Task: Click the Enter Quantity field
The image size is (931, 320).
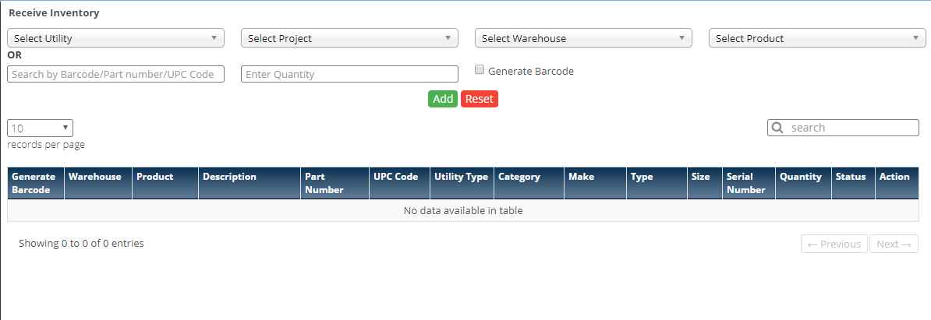Action: 349,74
